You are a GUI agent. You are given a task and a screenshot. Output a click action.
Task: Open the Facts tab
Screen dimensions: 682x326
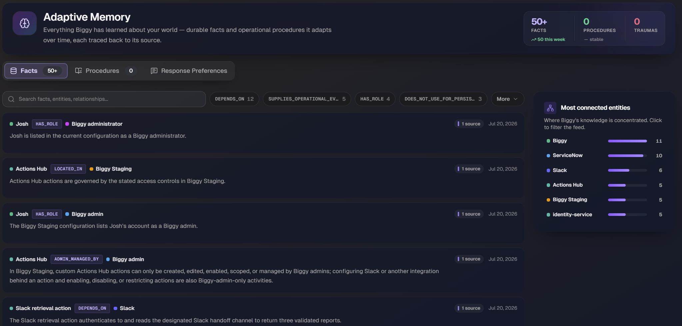(x=36, y=71)
